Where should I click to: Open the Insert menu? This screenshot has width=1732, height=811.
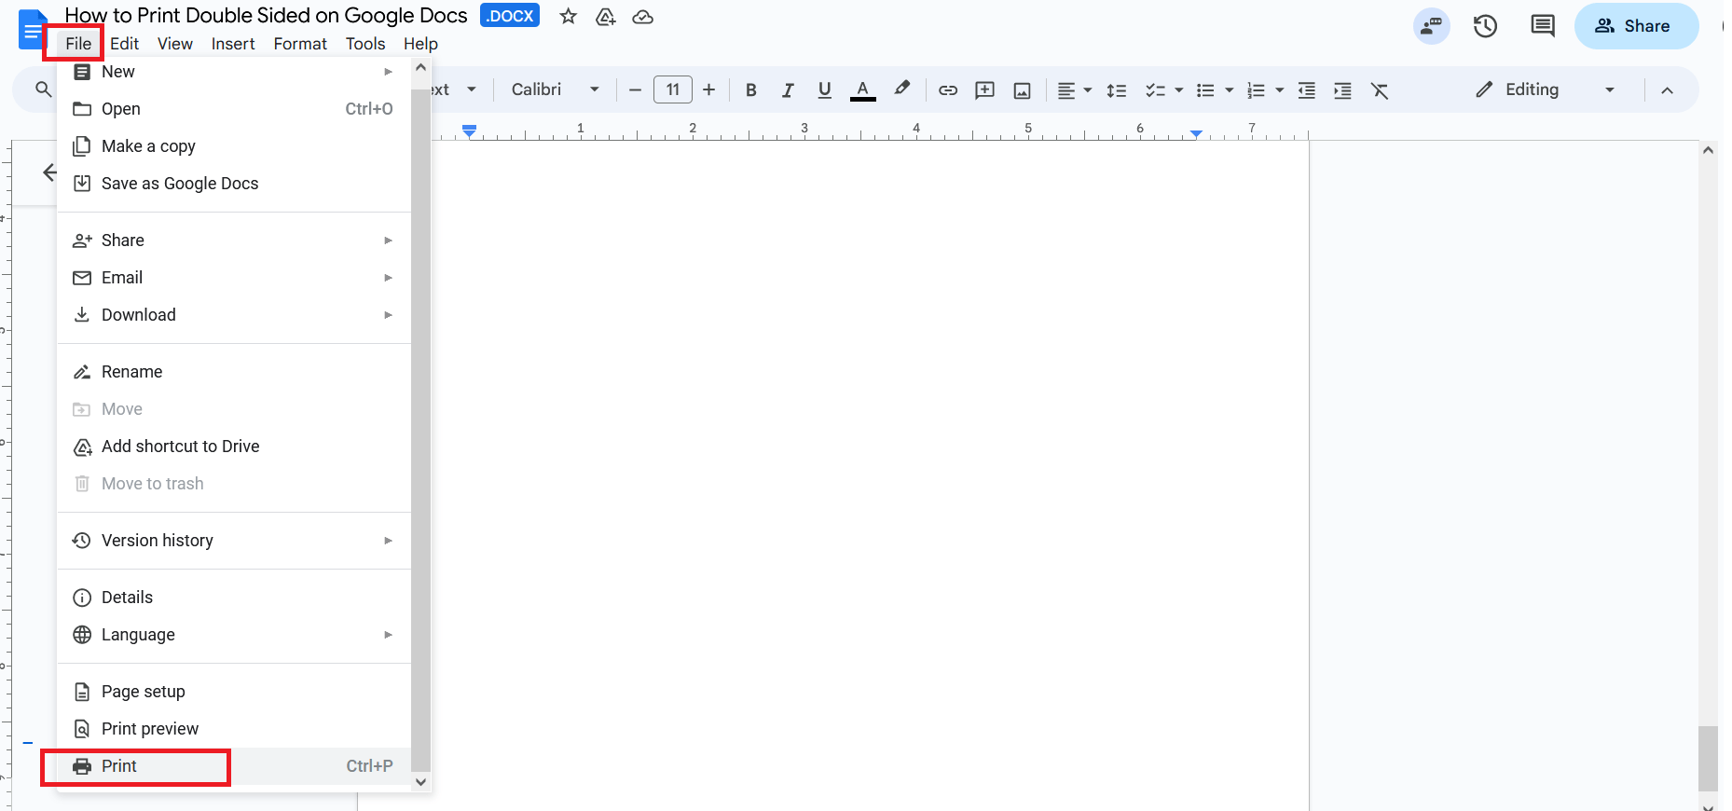coord(233,44)
